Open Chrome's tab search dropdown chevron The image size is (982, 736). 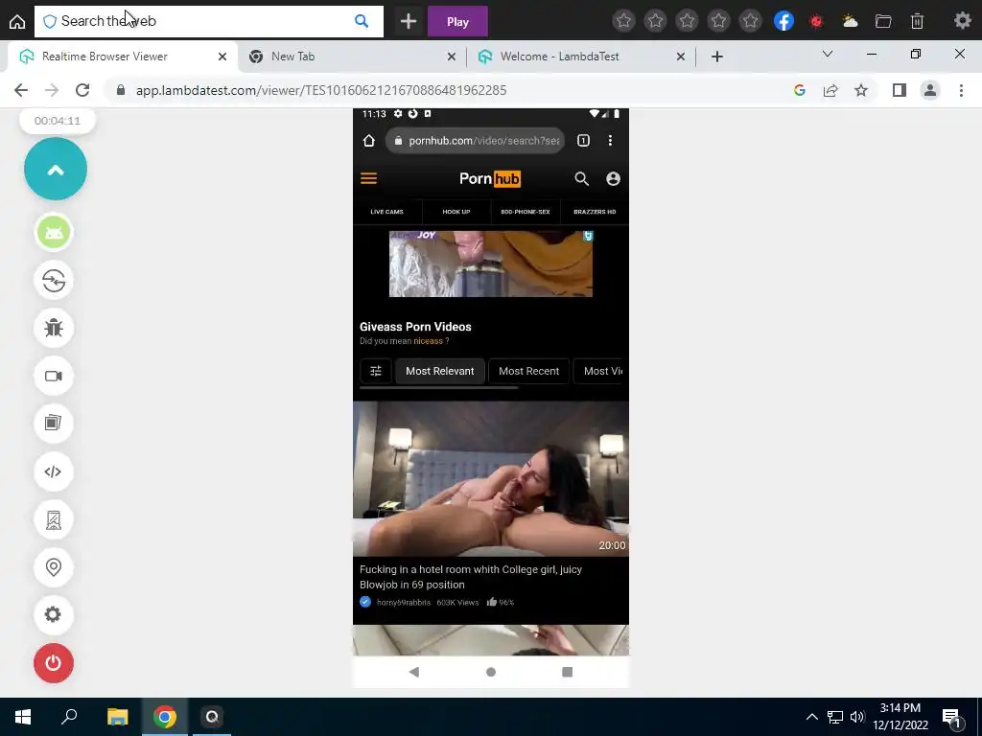tap(828, 55)
